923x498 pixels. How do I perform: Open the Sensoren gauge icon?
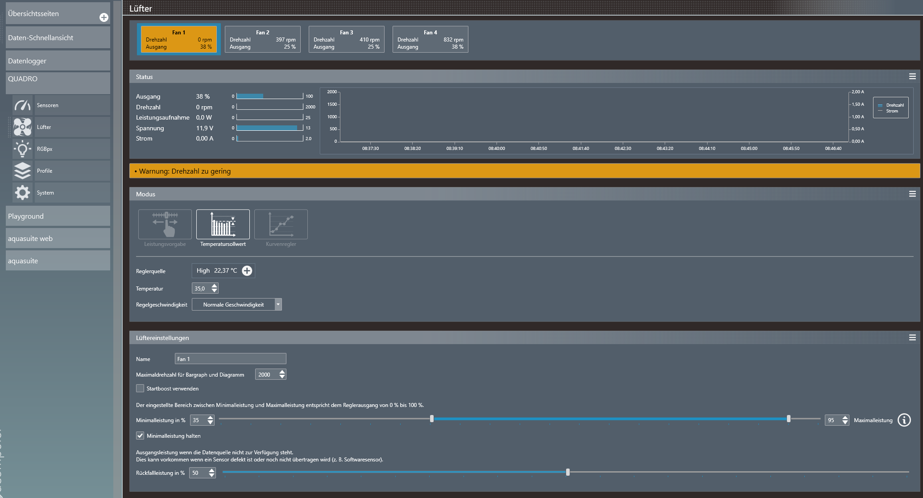pyautogui.click(x=22, y=105)
